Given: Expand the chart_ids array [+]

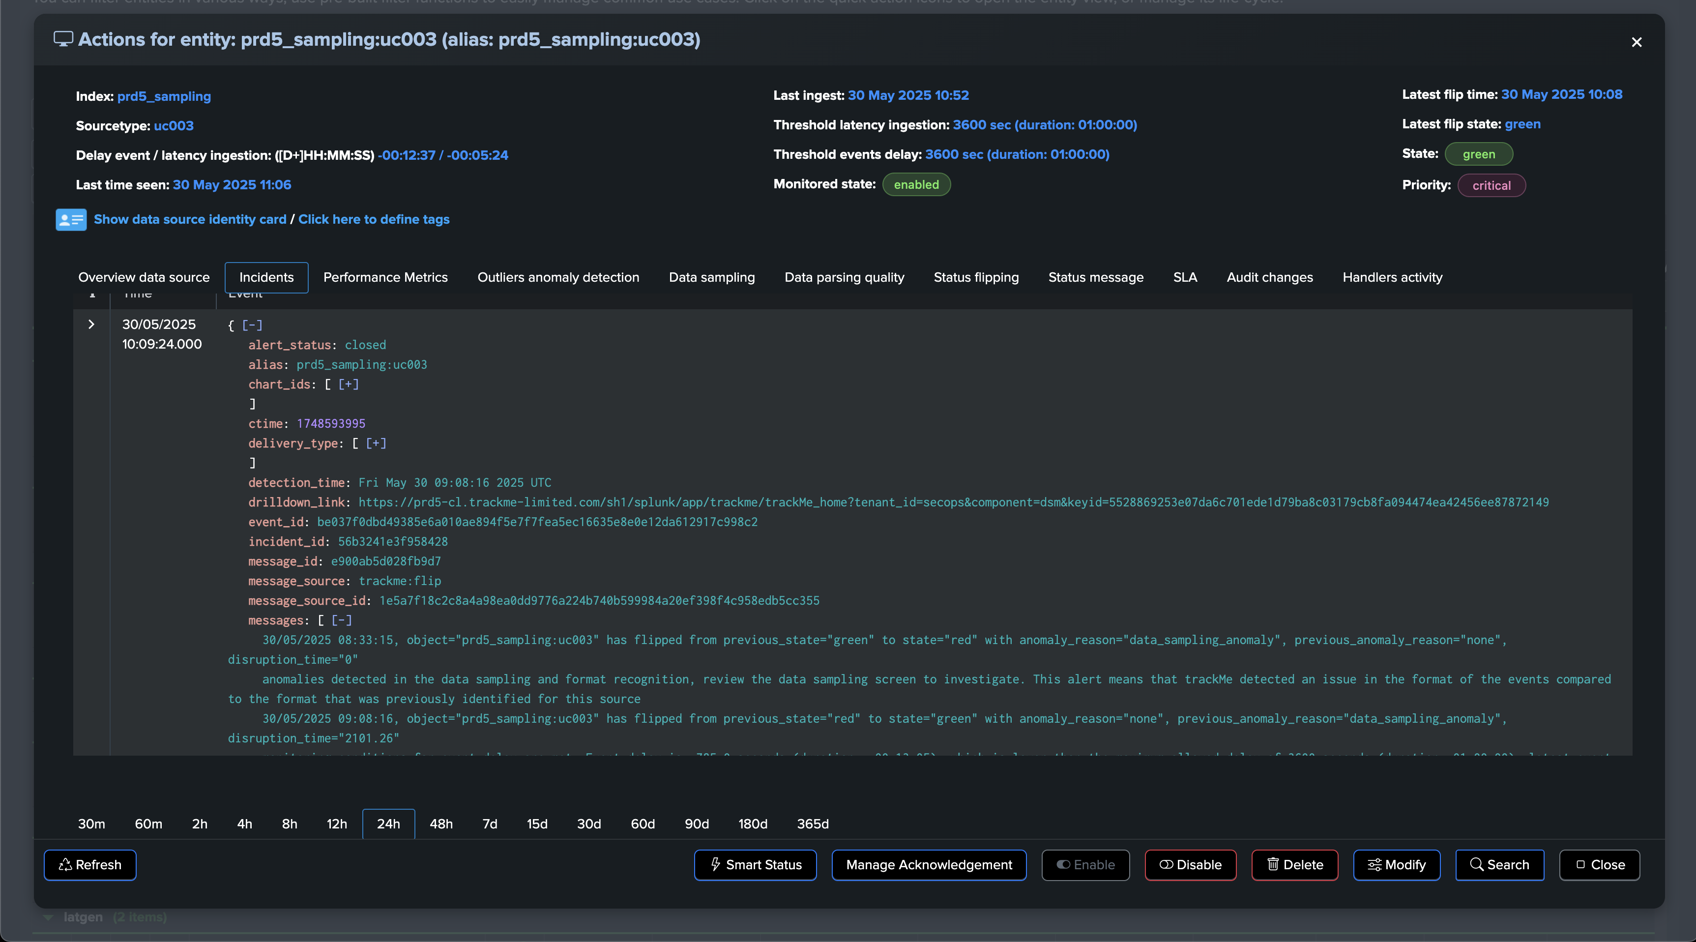Looking at the screenshot, I should point(348,384).
